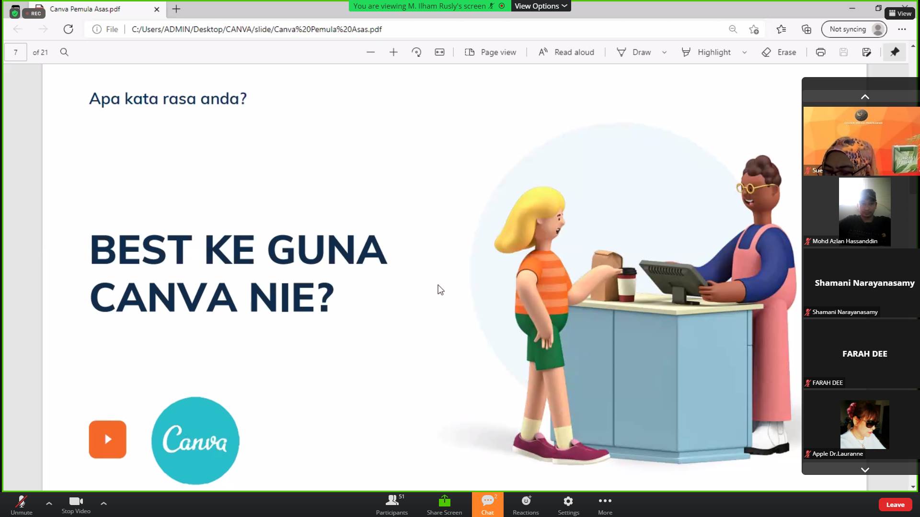The image size is (920, 517).
Task: Start Read aloud for the PDF
Action: click(x=566, y=52)
